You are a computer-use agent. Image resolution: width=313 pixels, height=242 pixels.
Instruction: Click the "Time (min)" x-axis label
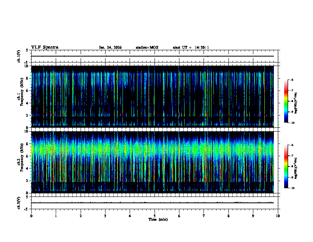(x=158, y=219)
